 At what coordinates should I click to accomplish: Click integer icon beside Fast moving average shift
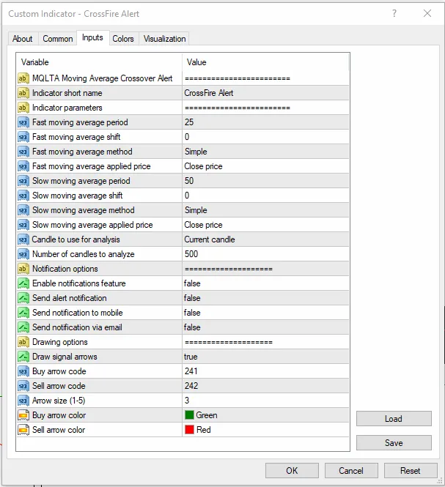23,137
